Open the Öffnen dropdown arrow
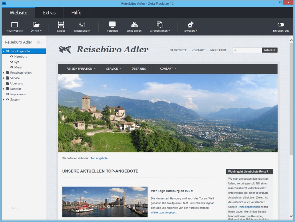Screen dimensions: 295x222 point(41,31)
